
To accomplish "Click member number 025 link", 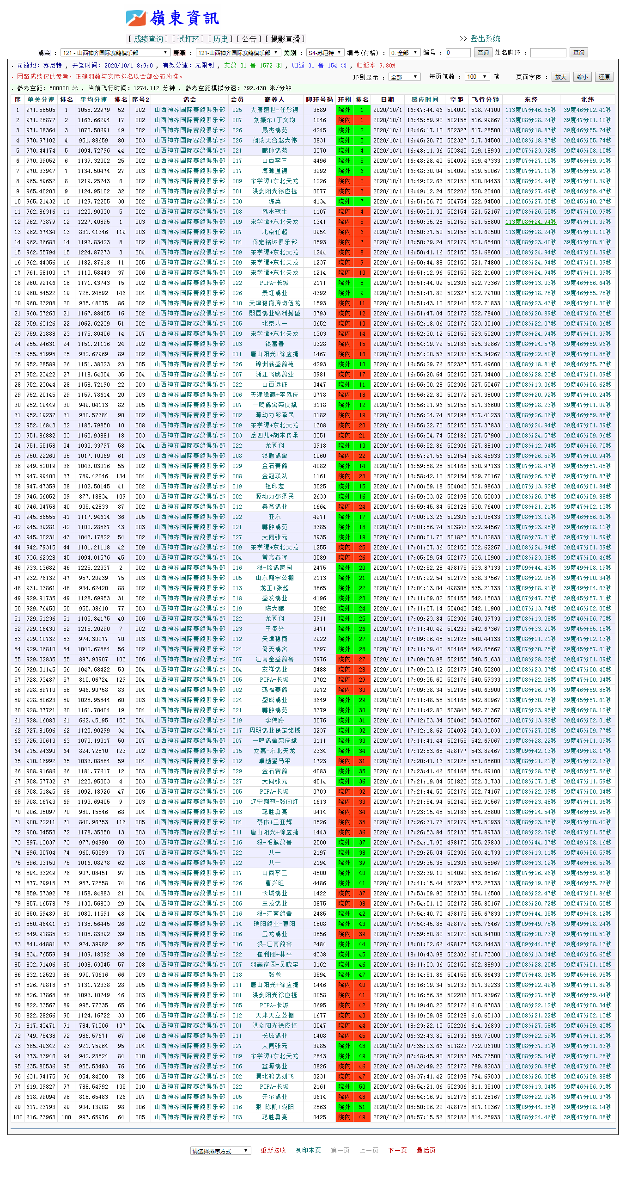I will pyautogui.click(x=237, y=110).
